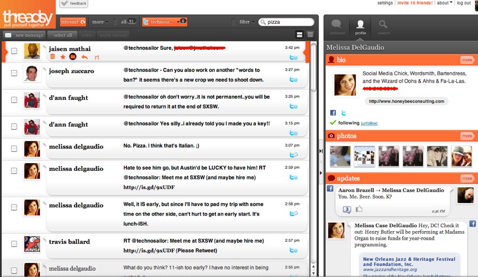Click Melissa DelGaudio's Twitter profile icon
Screen dimensions: 478x277
tap(343, 113)
